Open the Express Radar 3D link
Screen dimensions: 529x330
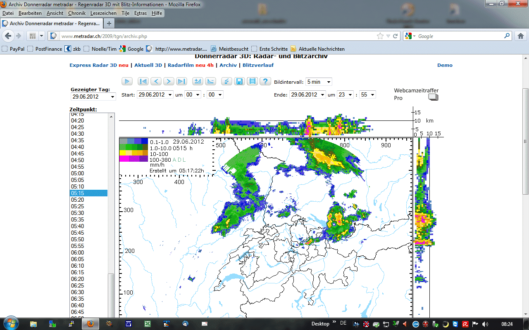point(93,65)
